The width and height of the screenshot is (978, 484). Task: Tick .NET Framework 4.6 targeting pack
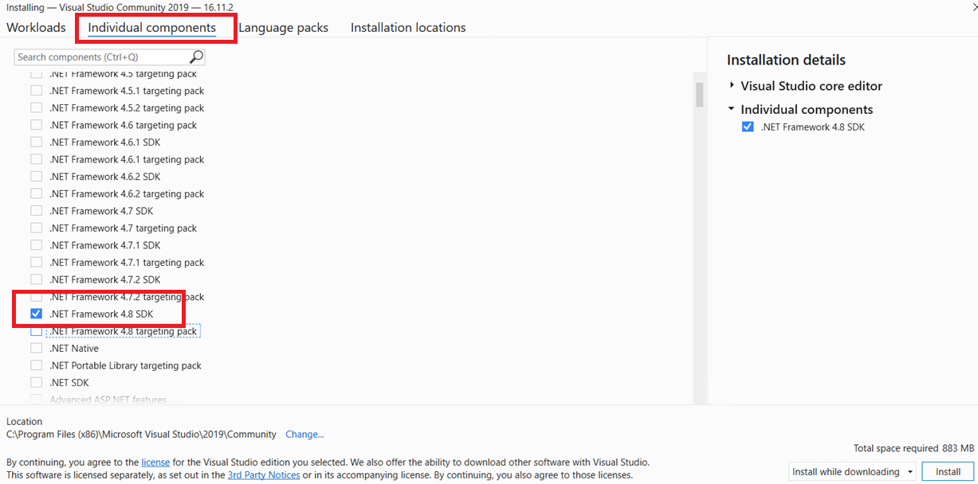click(x=36, y=125)
